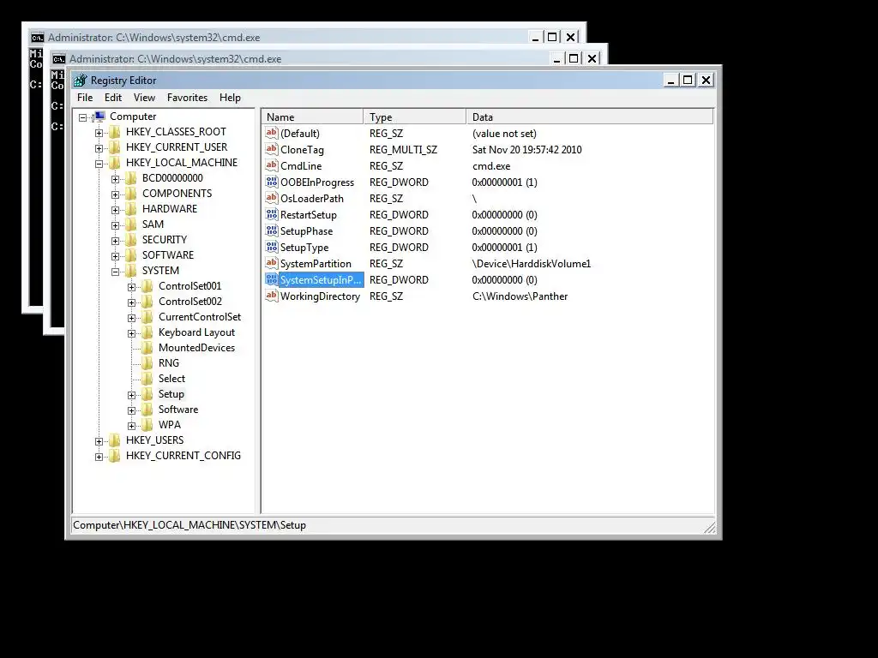The image size is (878, 658).
Task: Click the RNG folder icon
Action: tap(147, 363)
